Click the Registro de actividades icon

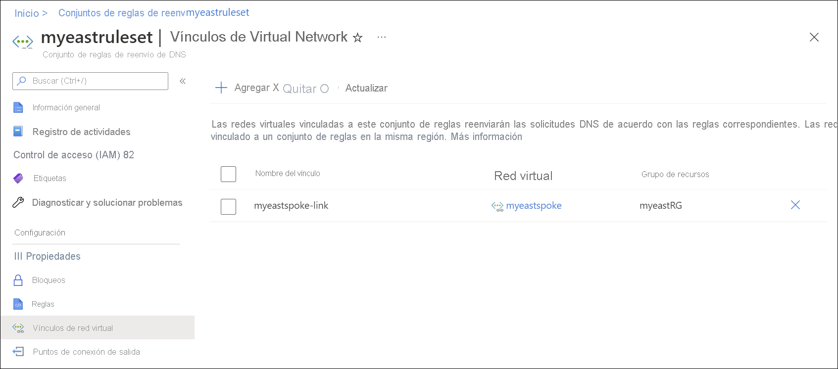pos(18,131)
